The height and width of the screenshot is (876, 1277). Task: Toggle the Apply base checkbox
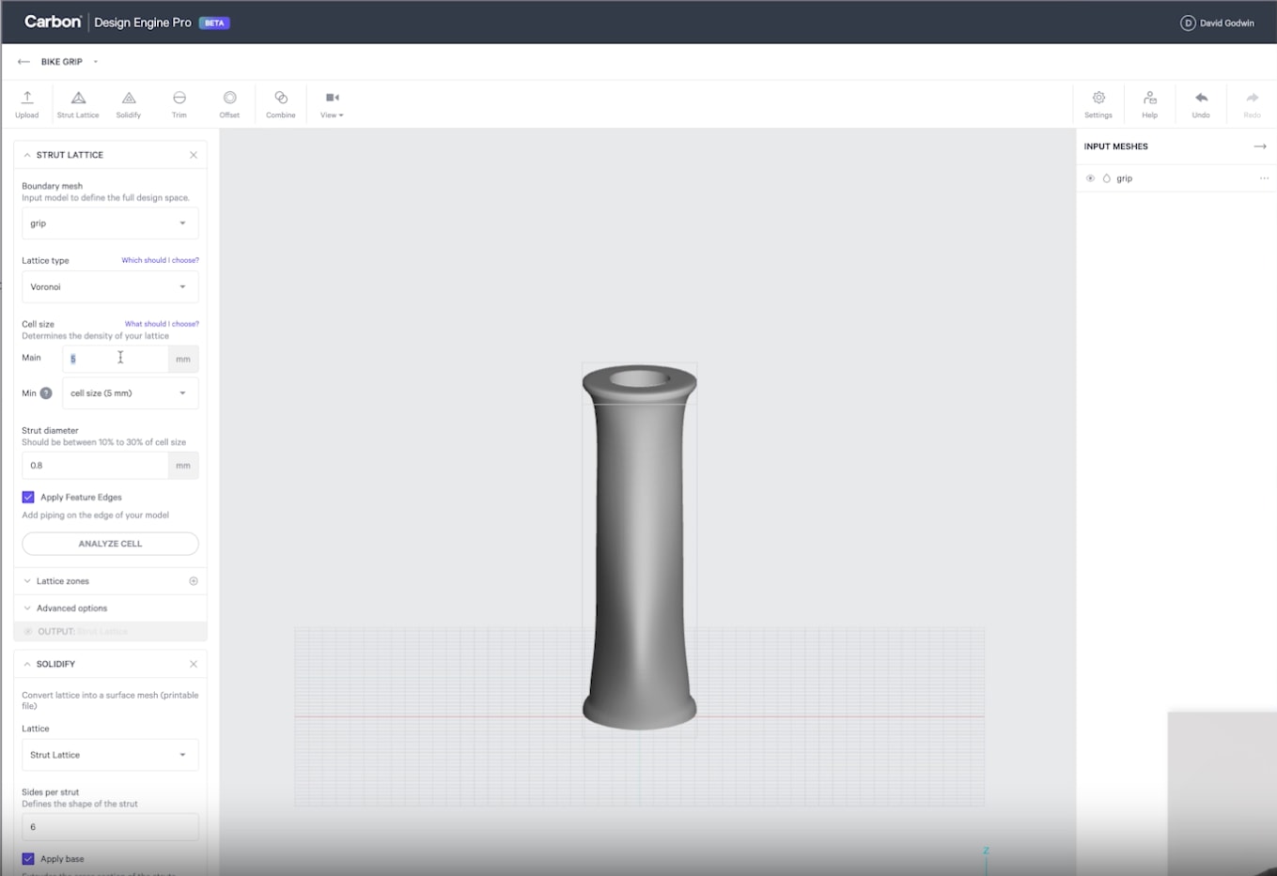point(28,859)
